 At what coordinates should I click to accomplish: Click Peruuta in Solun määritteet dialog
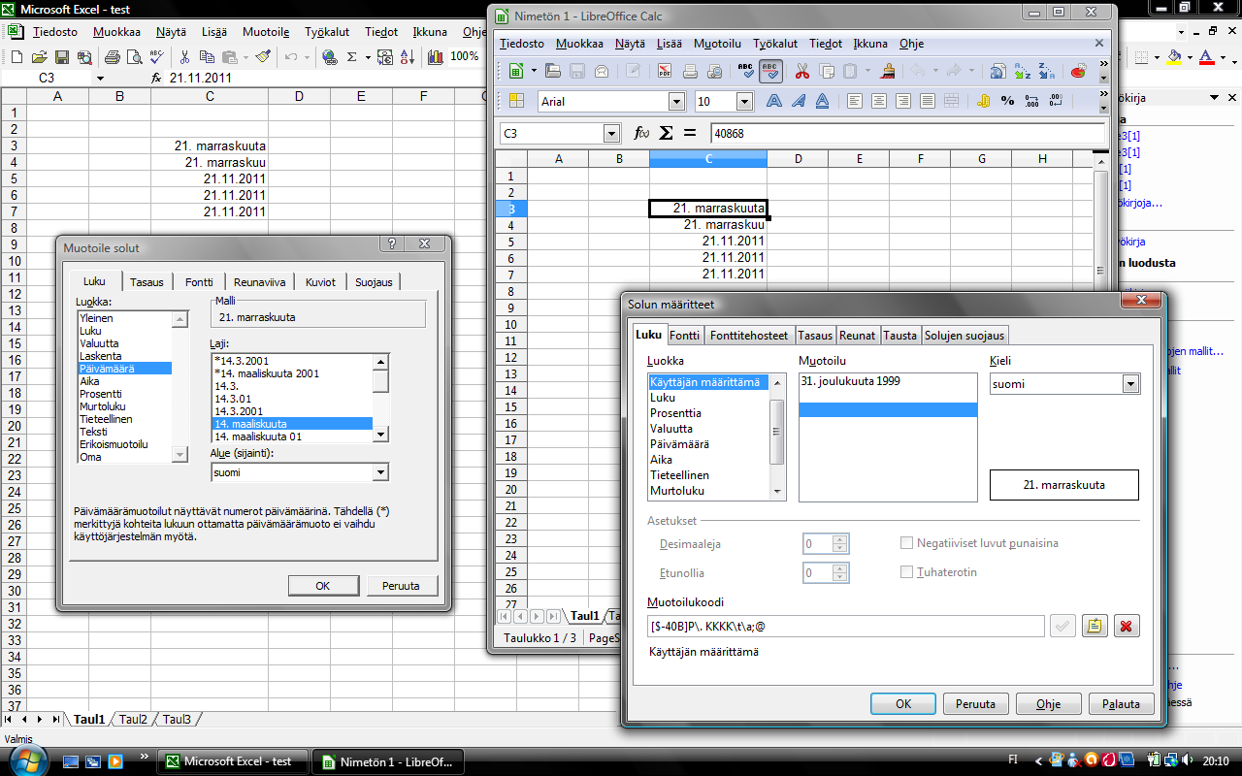976,704
